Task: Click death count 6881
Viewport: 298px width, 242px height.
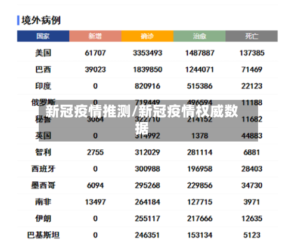Action: (252, 152)
